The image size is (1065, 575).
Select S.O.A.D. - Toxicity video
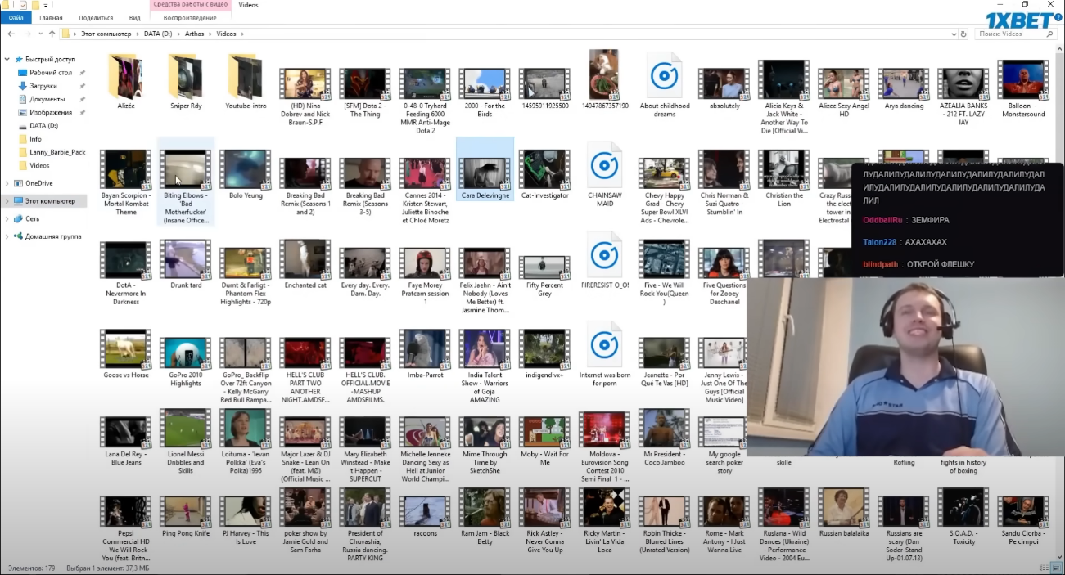[x=963, y=508]
